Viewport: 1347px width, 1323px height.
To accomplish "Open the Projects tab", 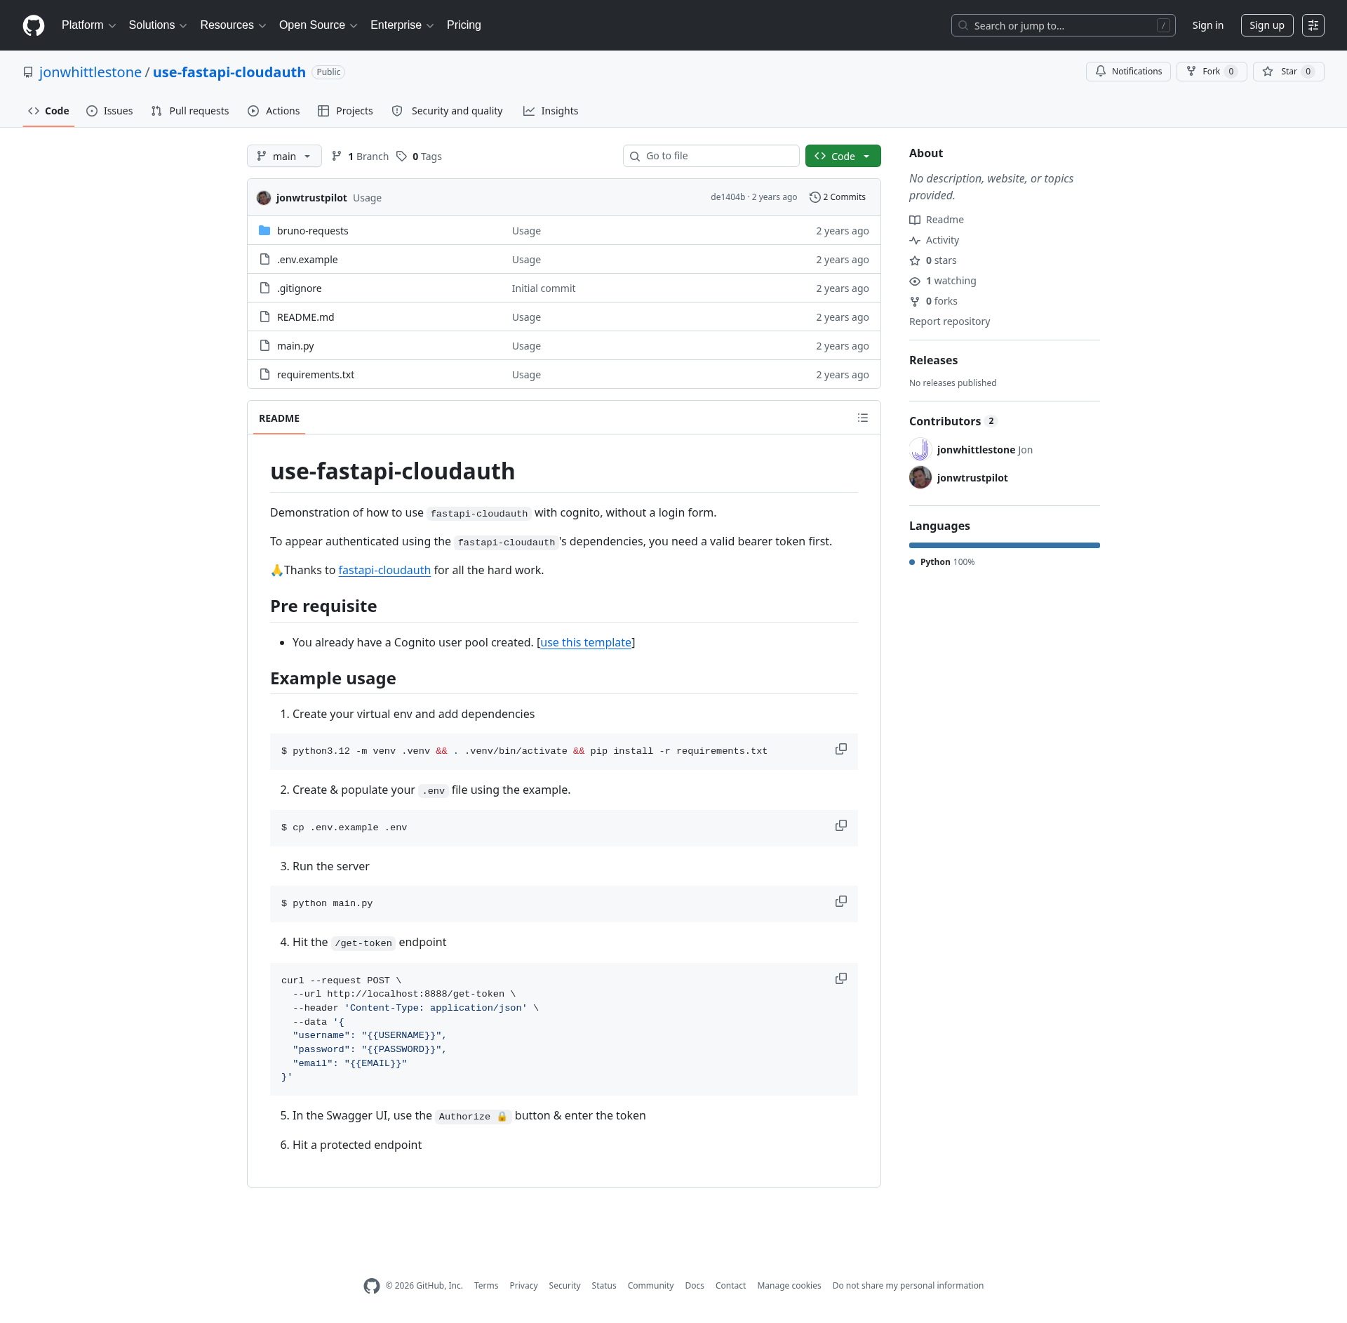I will (345, 111).
